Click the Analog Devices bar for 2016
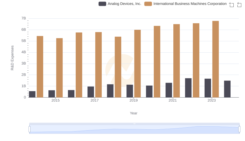245x141 pixels. coord(71,94)
